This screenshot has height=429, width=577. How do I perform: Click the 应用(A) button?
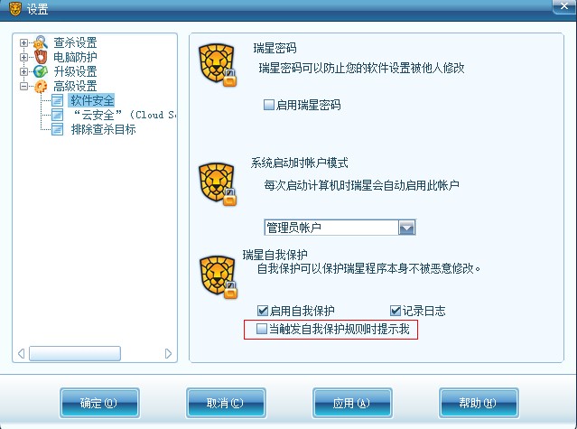click(x=352, y=403)
